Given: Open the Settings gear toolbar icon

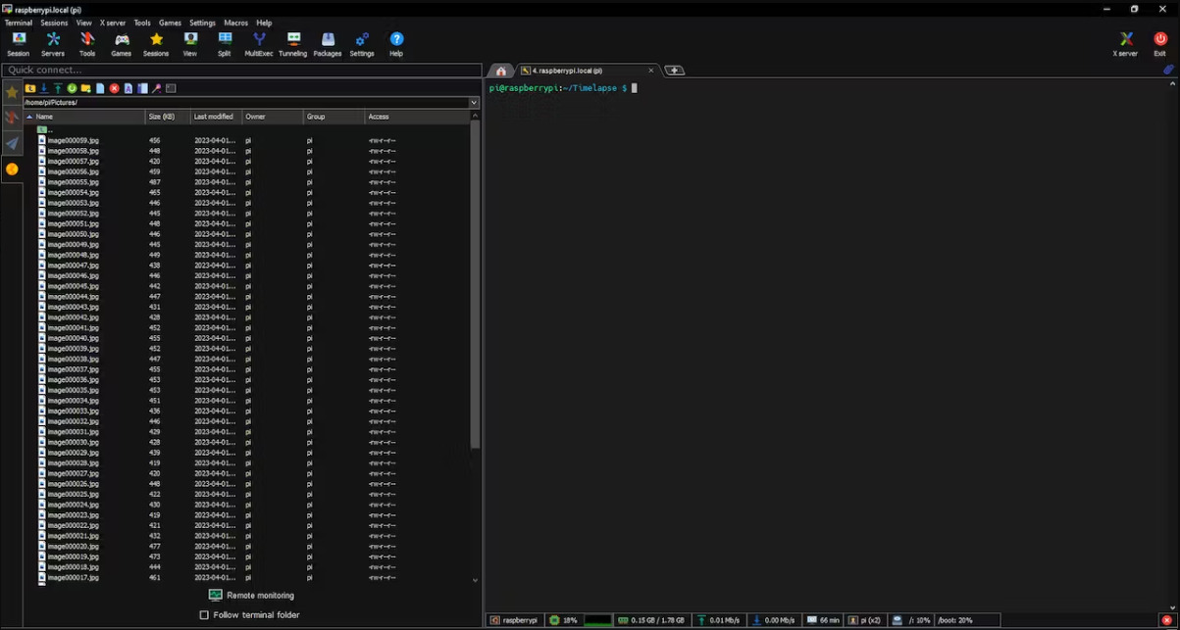Looking at the screenshot, I should point(362,44).
